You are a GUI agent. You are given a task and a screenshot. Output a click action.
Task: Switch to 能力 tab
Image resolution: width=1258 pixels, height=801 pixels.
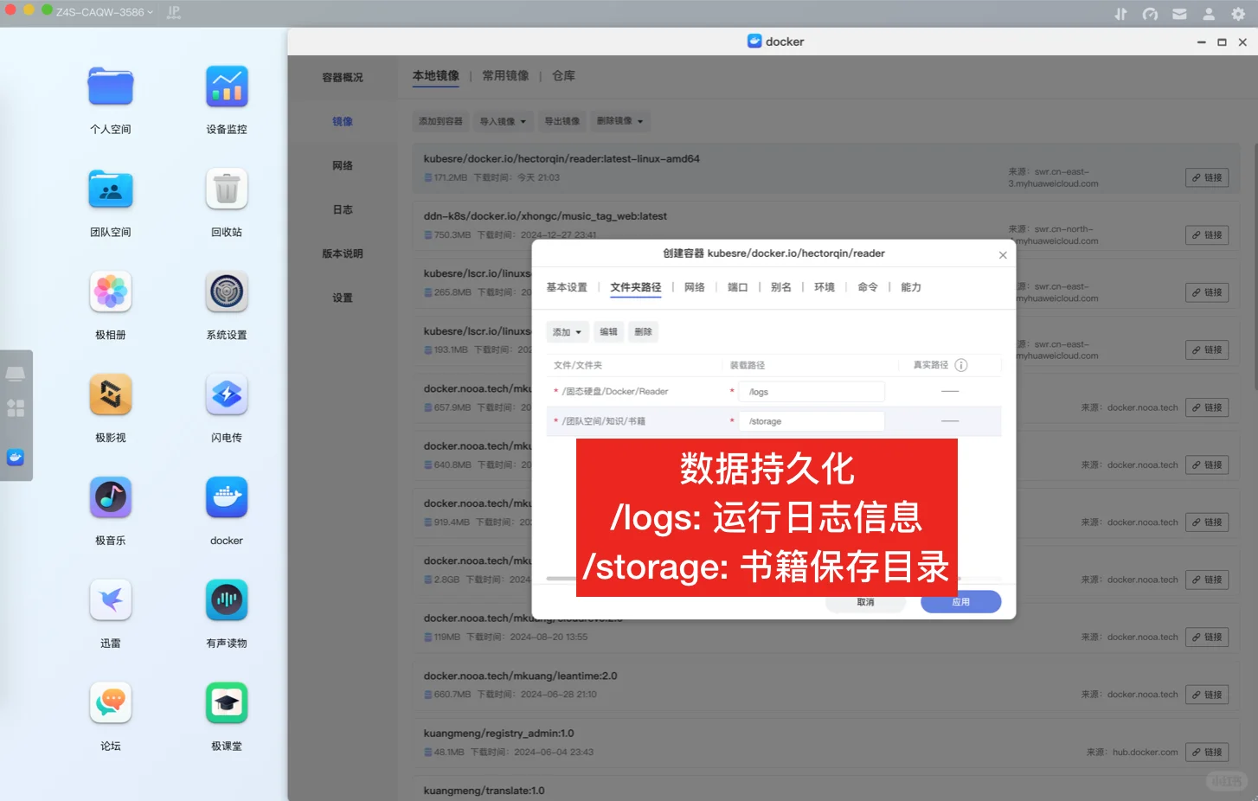click(x=911, y=287)
